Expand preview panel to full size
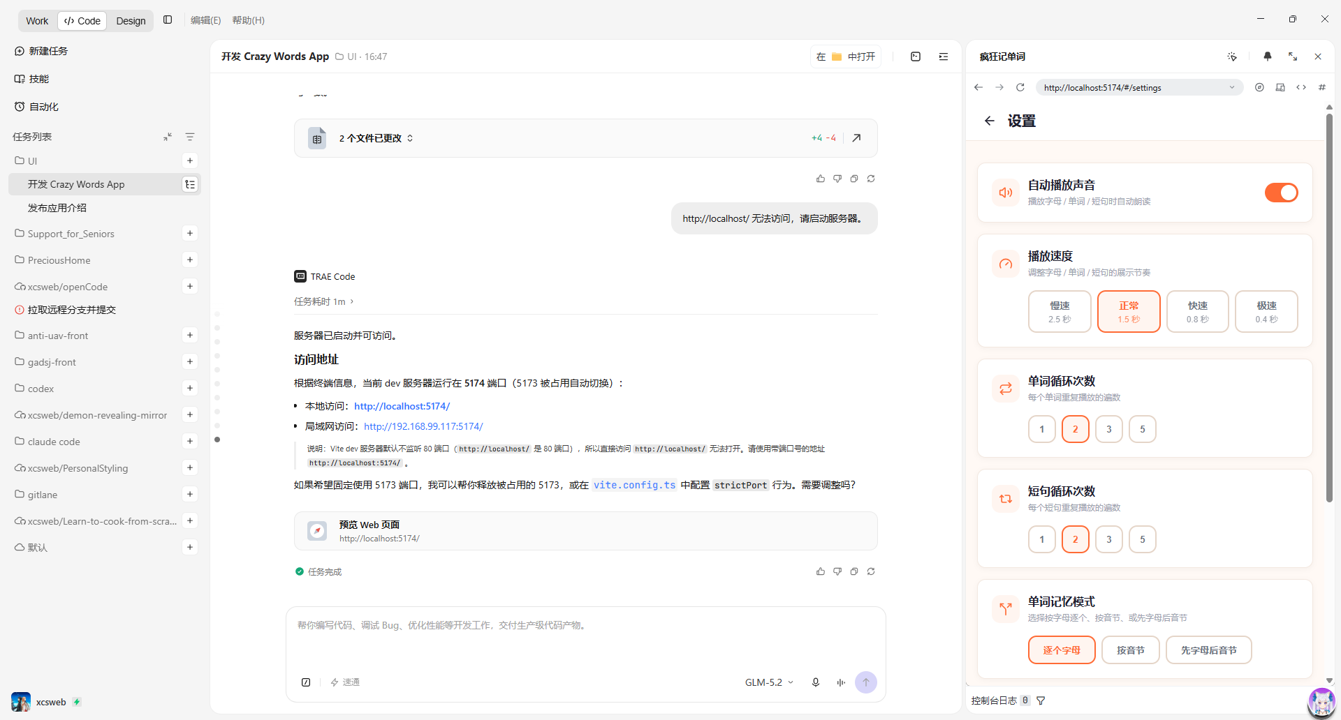 [1293, 57]
